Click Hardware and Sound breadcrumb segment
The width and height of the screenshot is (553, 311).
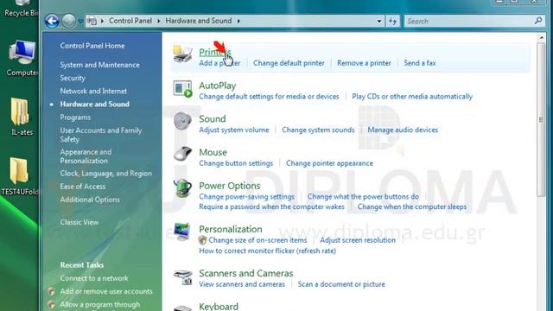coord(199,21)
